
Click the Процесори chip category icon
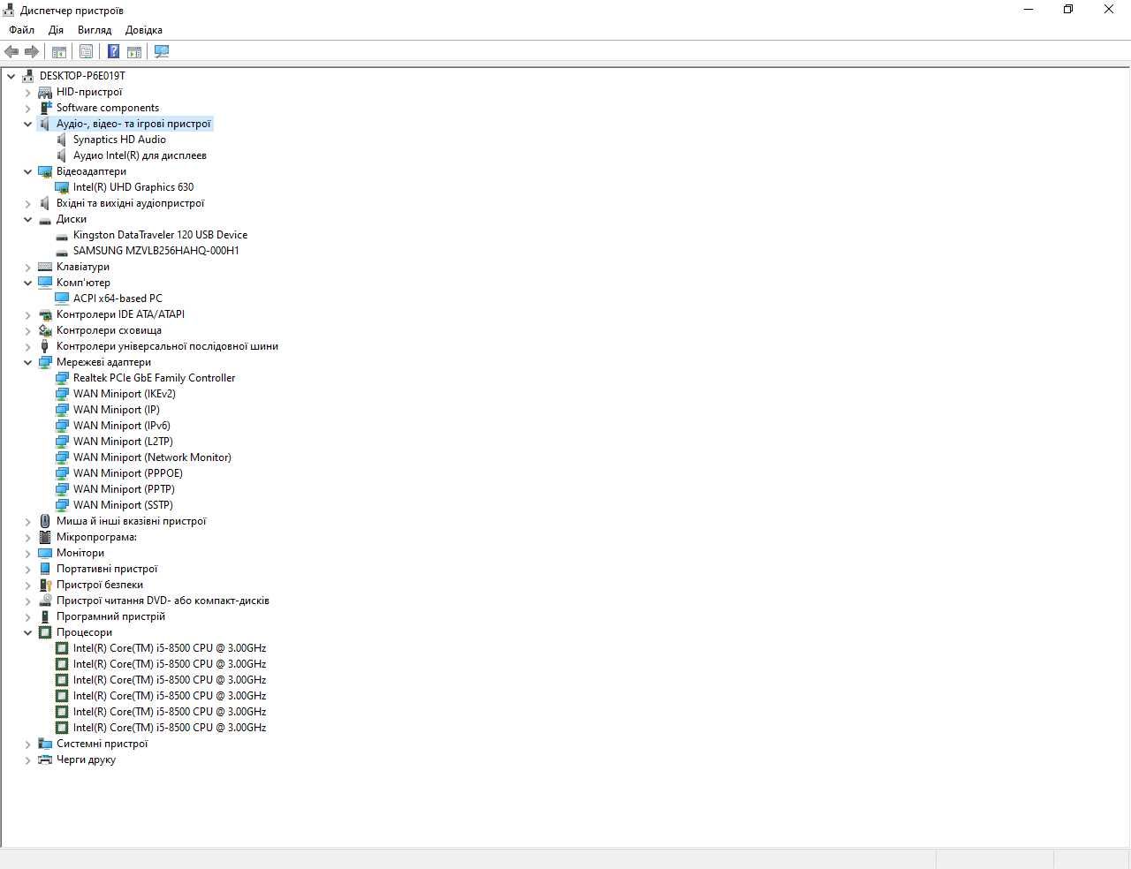coord(45,632)
